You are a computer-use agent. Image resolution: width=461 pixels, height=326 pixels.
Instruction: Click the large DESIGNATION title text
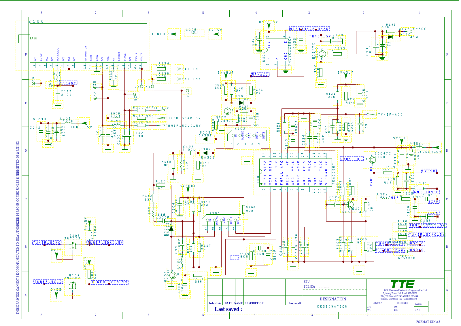[x=333, y=299]
